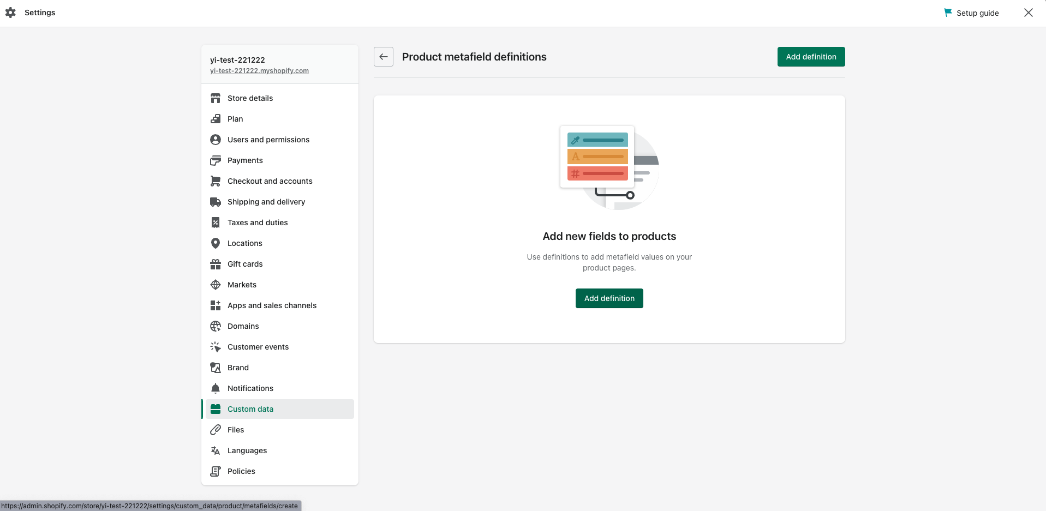Open Taxes and duties settings
The height and width of the screenshot is (511, 1046).
[258, 223]
